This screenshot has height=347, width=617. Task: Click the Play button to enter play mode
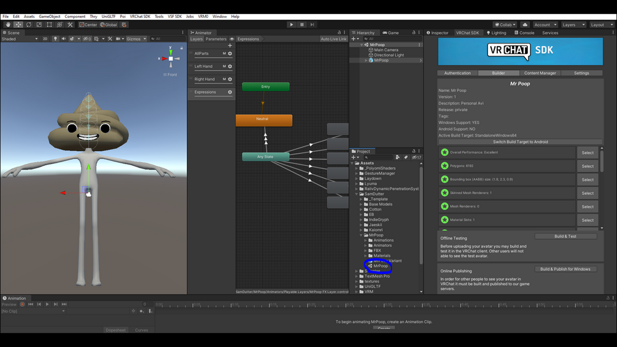point(292,25)
